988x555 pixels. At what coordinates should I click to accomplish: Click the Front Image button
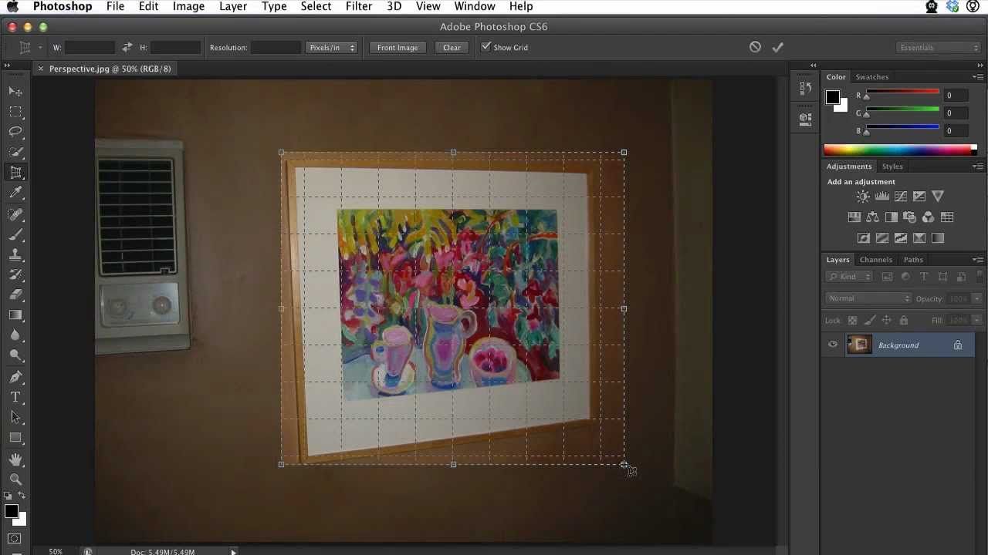[398, 48]
